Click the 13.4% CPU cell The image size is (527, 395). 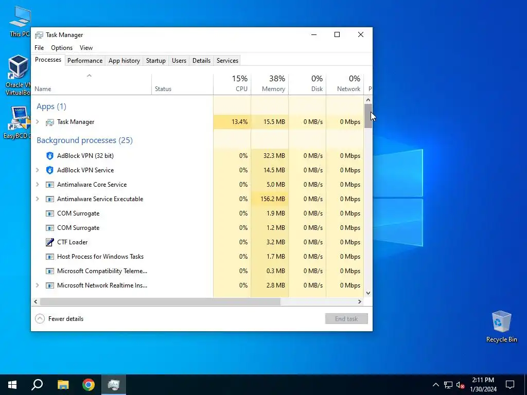pyautogui.click(x=232, y=122)
